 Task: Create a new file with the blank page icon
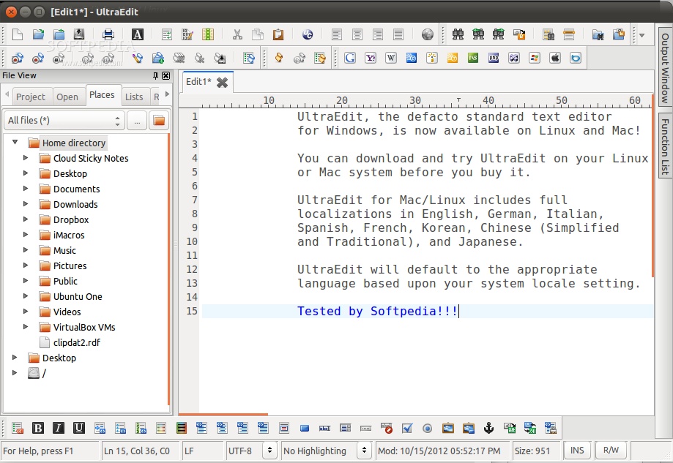pyautogui.click(x=18, y=34)
